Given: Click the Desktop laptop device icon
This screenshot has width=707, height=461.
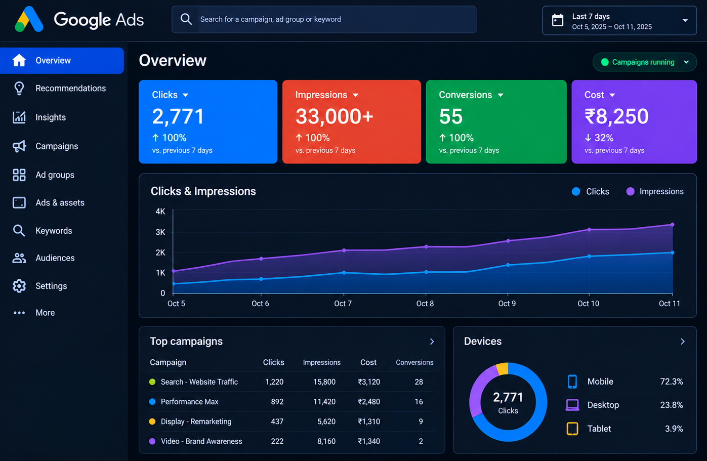Looking at the screenshot, I should click(x=572, y=405).
